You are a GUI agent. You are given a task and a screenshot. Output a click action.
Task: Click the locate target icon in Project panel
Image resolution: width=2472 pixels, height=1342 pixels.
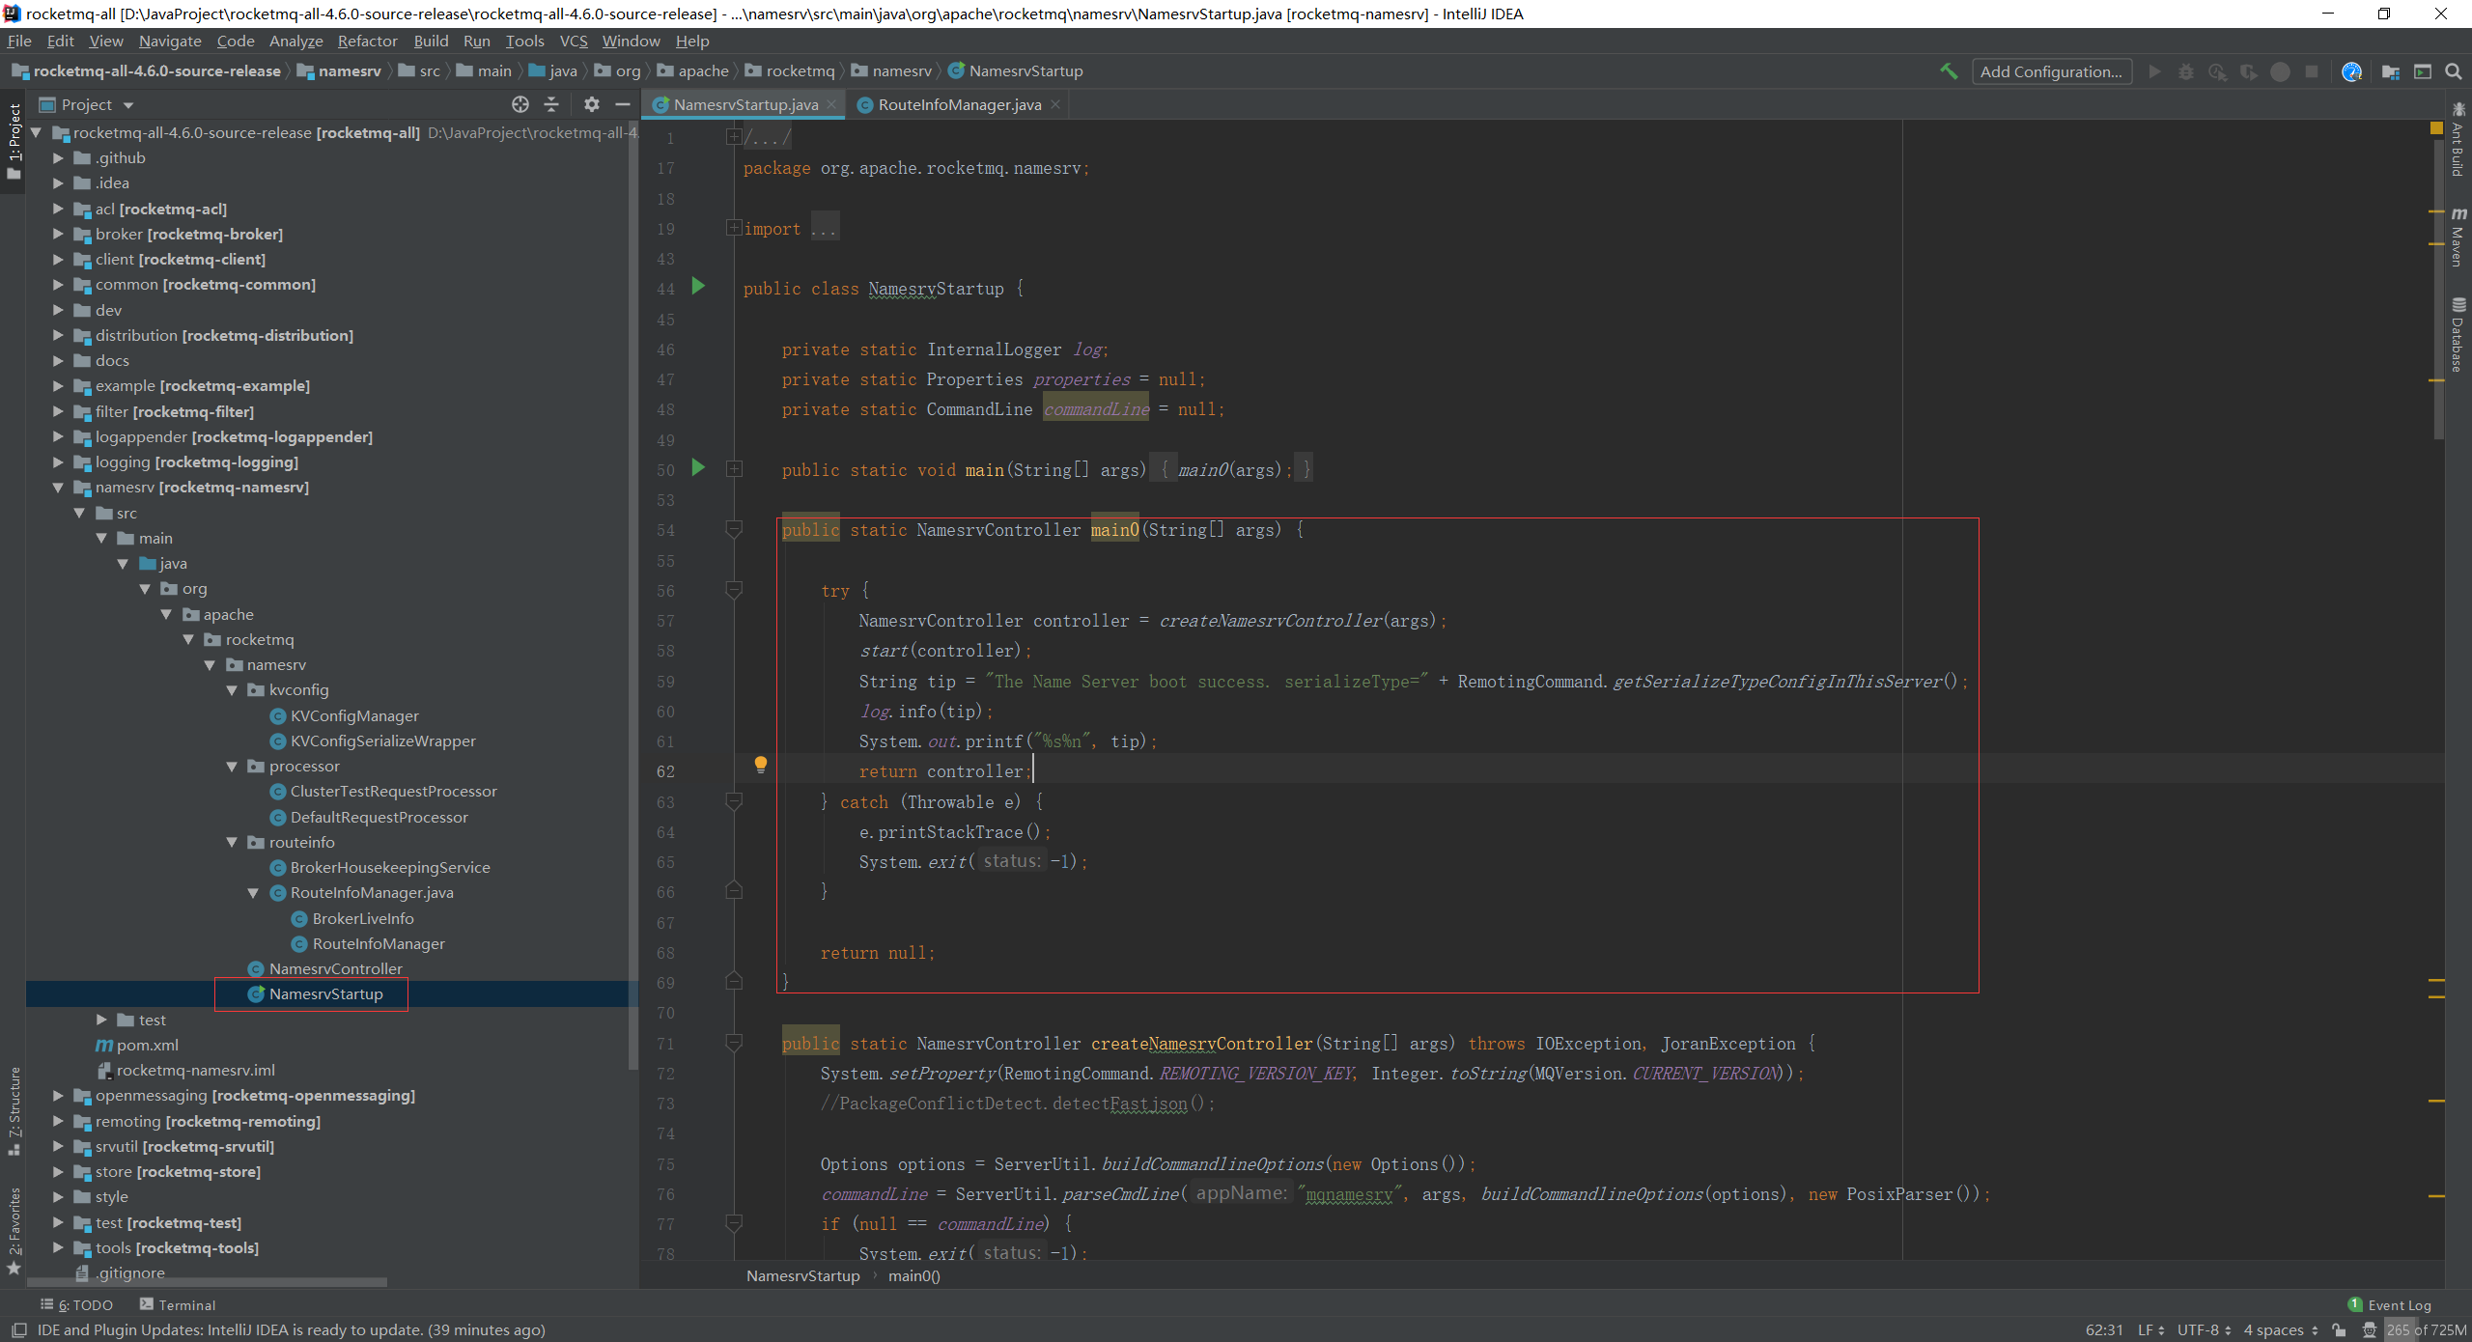tap(520, 104)
